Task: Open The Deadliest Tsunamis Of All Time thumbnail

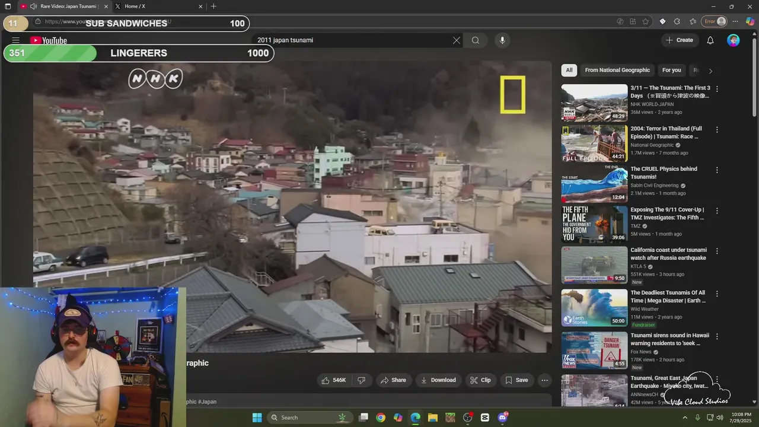Action: click(594, 308)
